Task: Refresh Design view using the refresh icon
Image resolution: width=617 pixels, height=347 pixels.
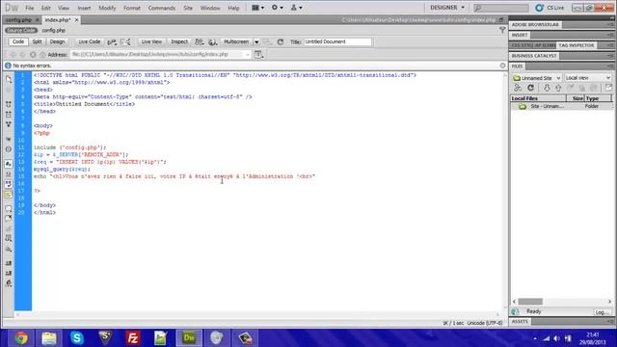Action: click(x=281, y=42)
